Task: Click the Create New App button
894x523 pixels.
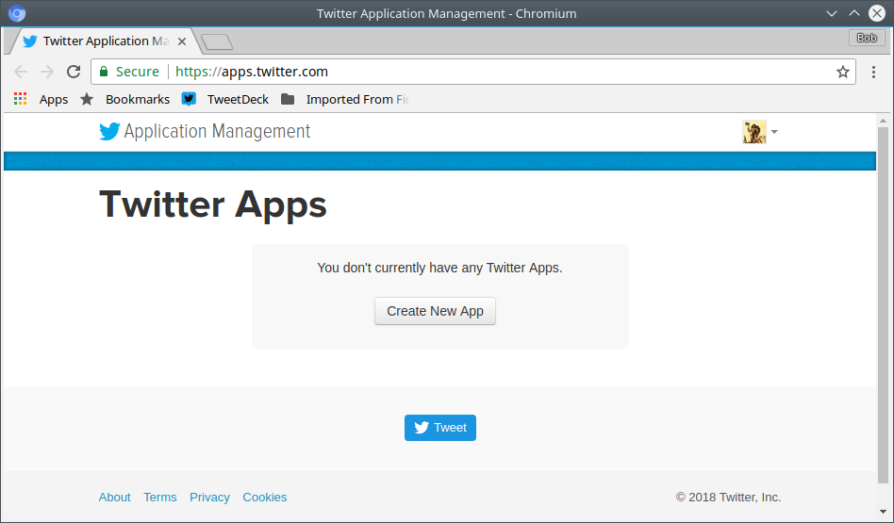Action: (435, 311)
